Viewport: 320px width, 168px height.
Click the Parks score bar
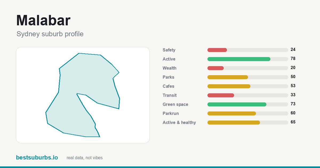pyautogui.click(x=248, y=77)
